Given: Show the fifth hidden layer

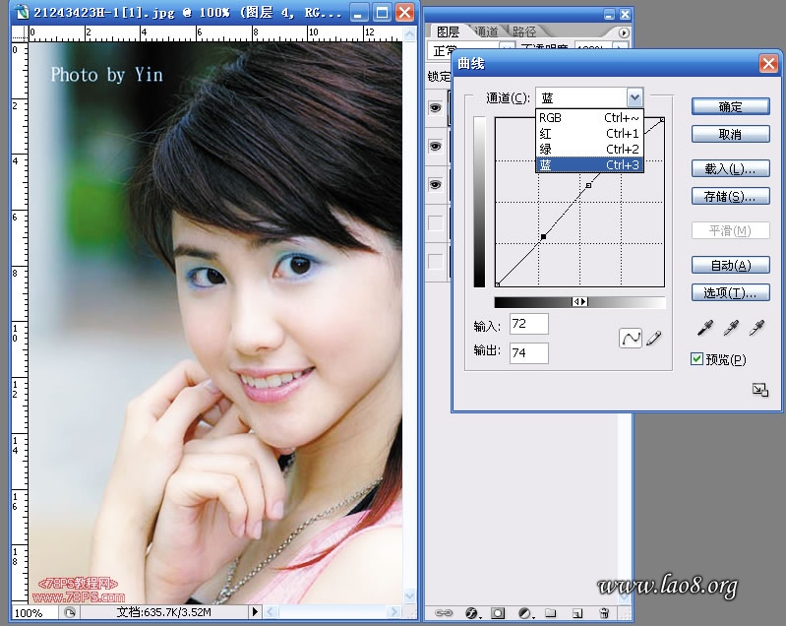Looking at the screenshot, I should tap(436, 262).
